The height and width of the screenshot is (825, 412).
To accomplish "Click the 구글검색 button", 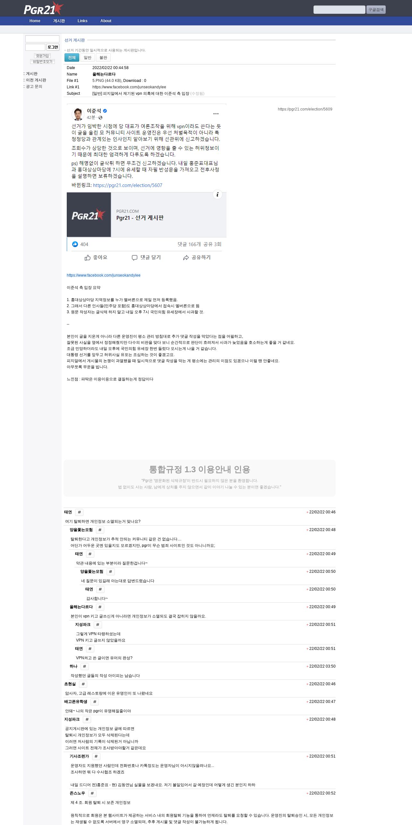I will click(376, 10).
